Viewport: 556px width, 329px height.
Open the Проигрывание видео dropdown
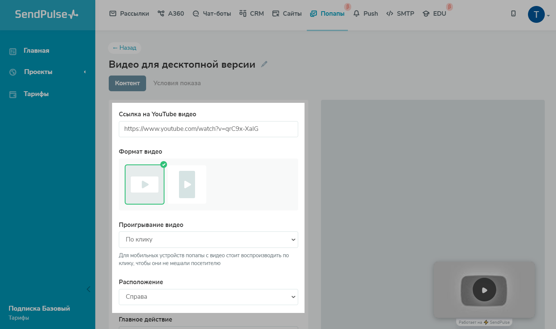(x=208, y=240)
